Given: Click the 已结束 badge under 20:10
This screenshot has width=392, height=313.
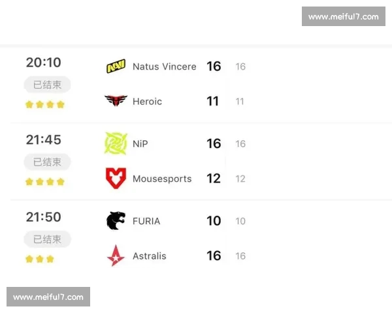Looking at the screenshot, I should pos(47,85).
